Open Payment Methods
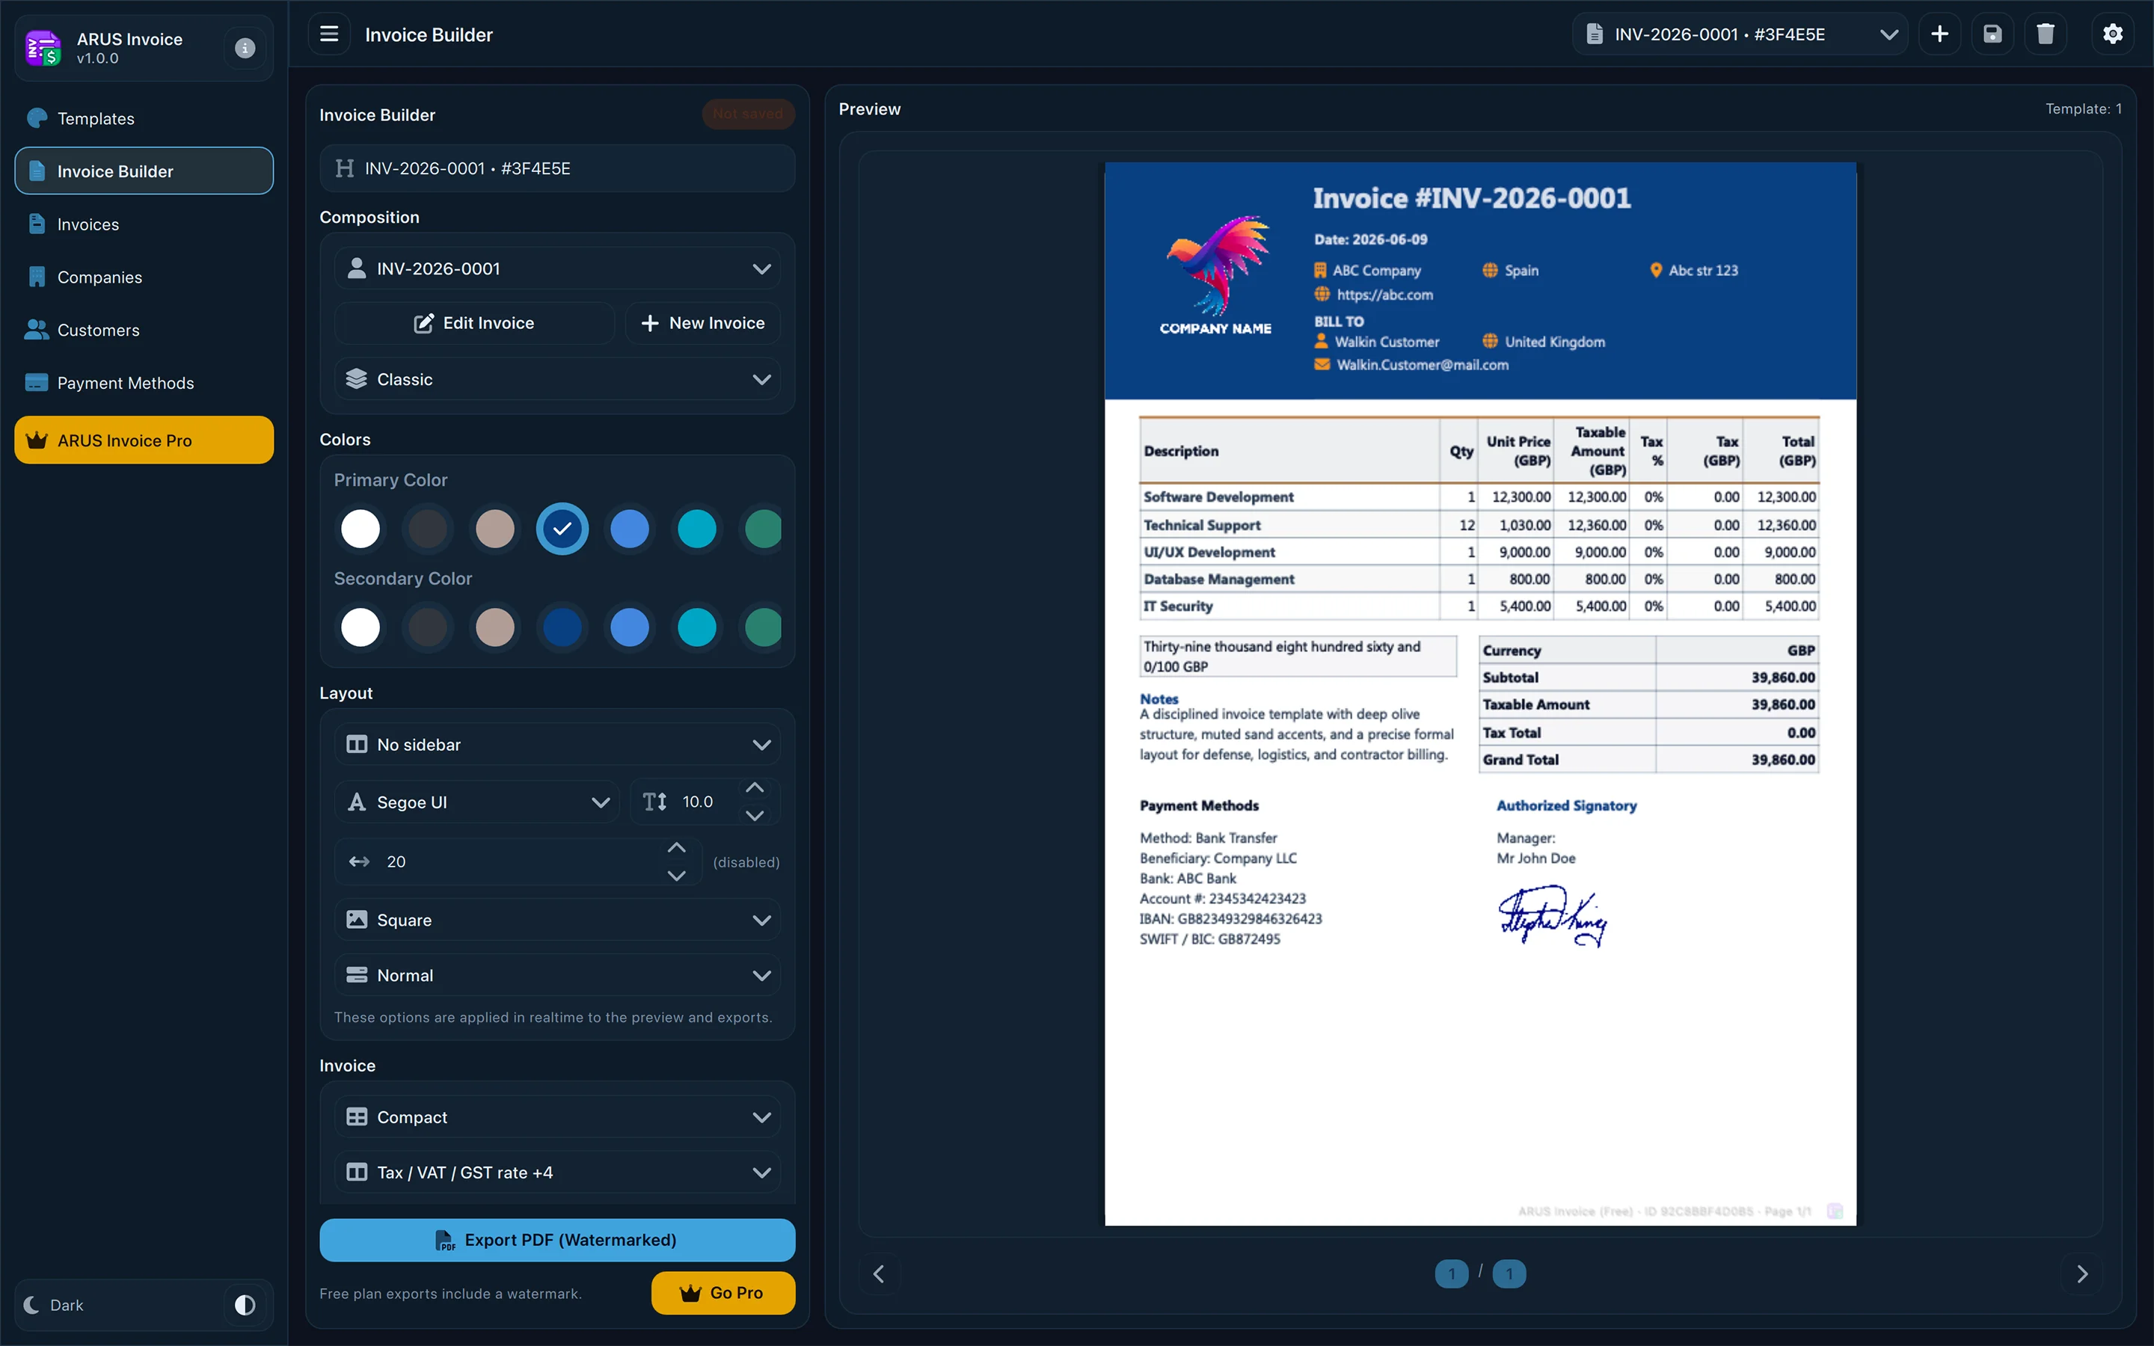The height and width of the screenshot is (1346, 2154). pyautogui.click(x=126, y=383)
